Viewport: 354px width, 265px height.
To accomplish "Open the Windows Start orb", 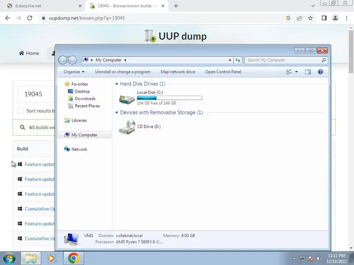I will coord(9,258).
